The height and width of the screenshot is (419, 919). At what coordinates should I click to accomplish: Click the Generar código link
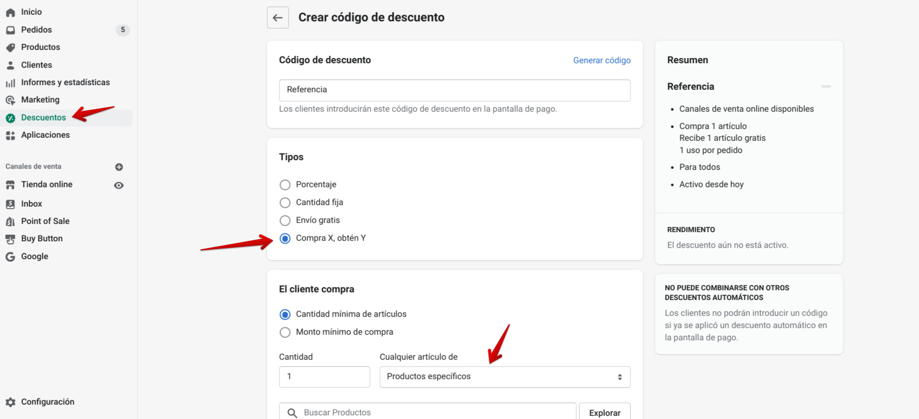[602, 60]
